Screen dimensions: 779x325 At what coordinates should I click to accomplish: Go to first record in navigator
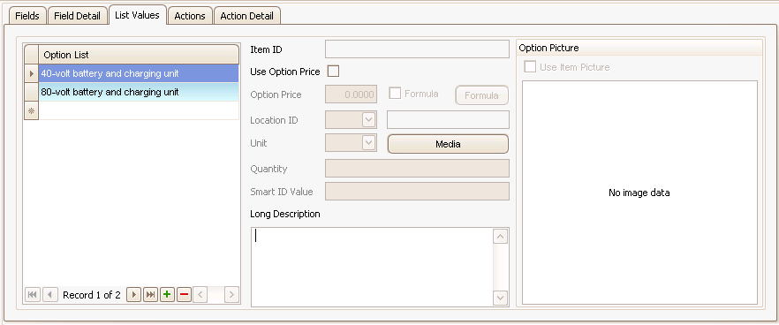click(33, 295)
